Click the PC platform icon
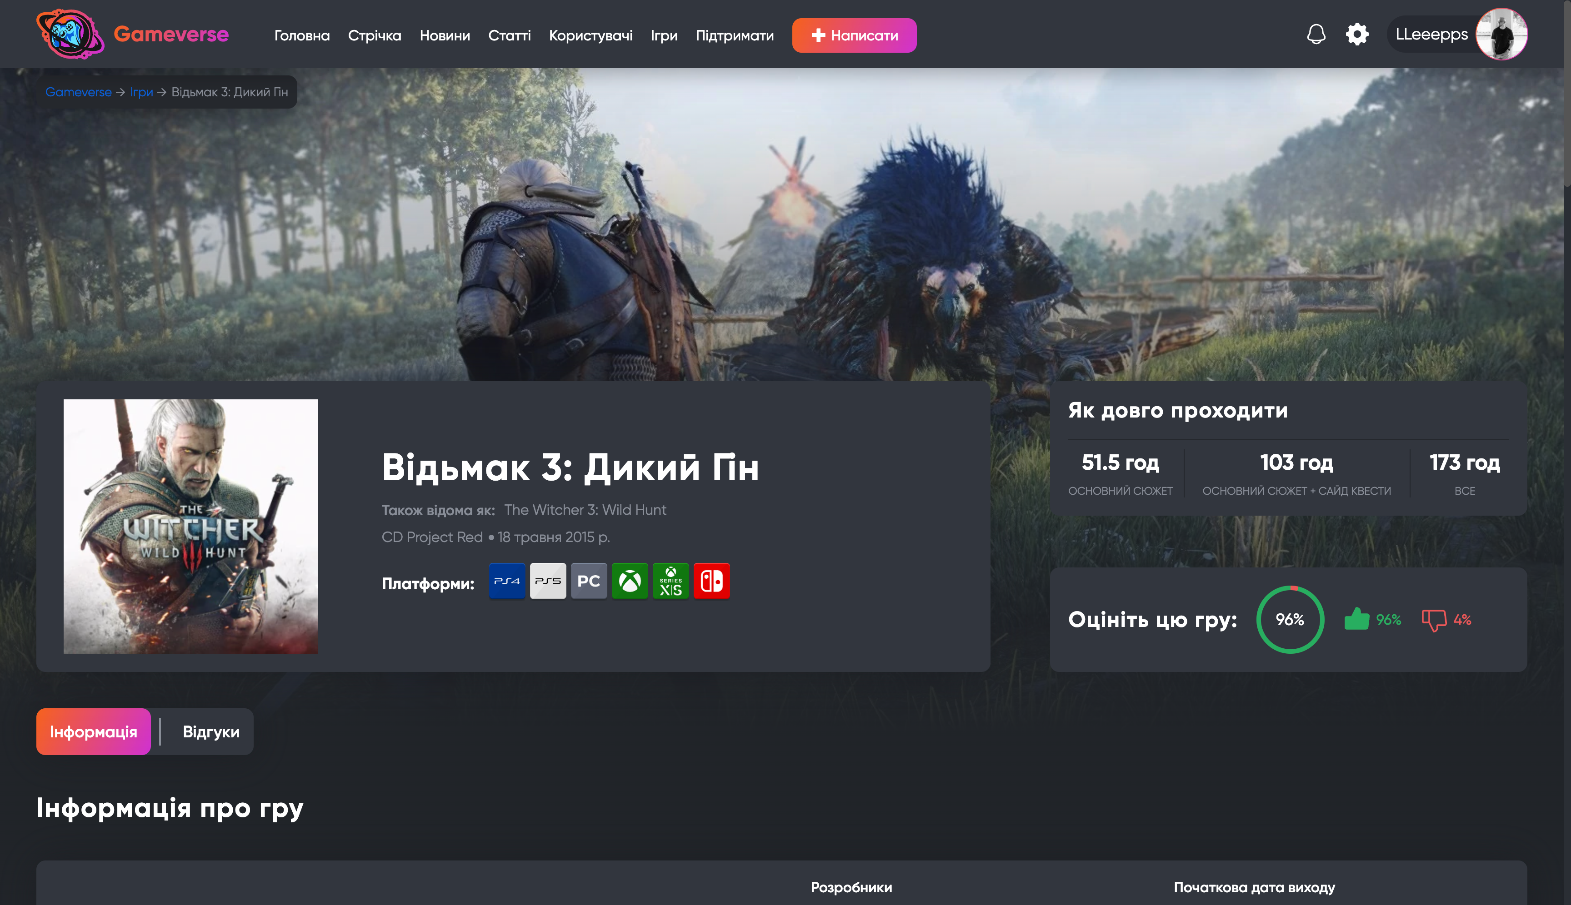Image resolution: width=1571 pixels, height=905 pixels. click(x=589, y=581)
